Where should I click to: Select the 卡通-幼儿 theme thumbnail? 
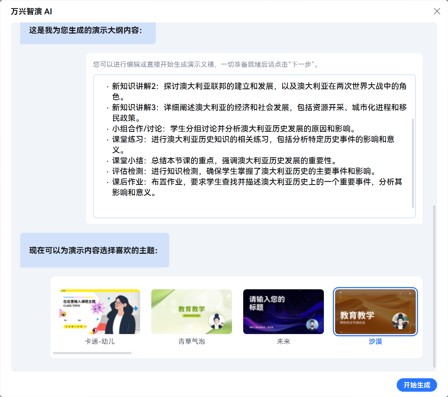[x=100, y=312]
